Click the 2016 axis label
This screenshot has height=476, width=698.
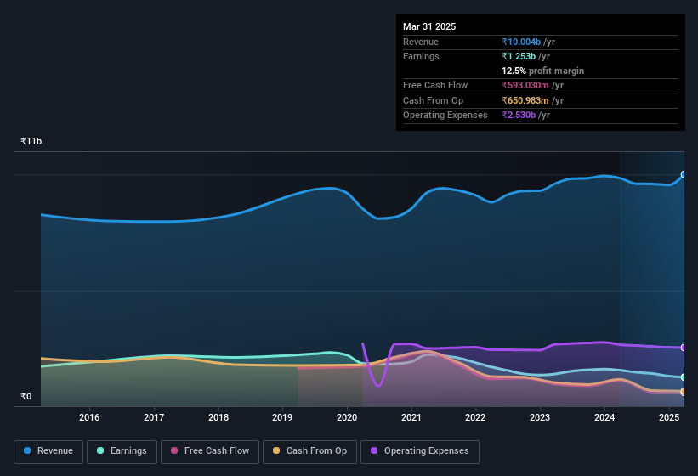click(x=89, y=417)
